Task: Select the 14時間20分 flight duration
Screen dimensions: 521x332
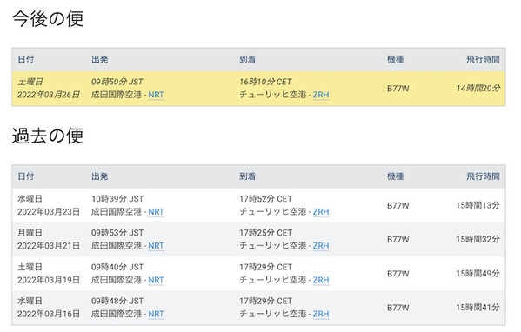Action: tap(478, 89)
